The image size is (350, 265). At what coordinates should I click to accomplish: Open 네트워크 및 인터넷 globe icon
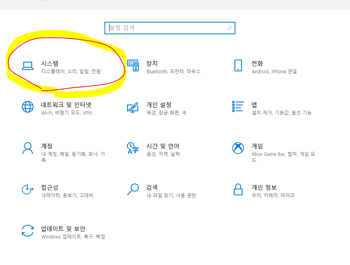click(27, 107)
